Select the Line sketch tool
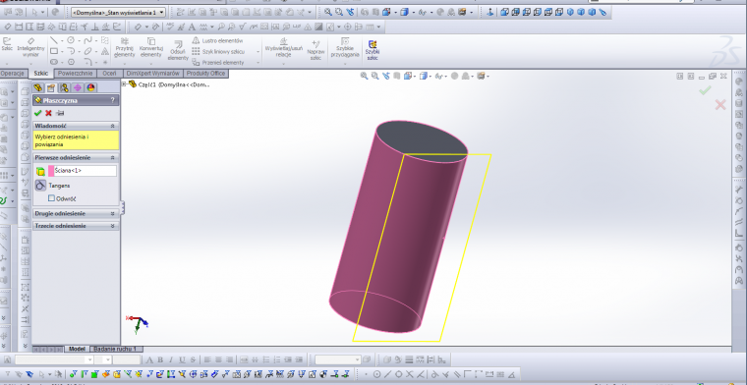This screenshot has width=747, height=385. pos(54,40)
